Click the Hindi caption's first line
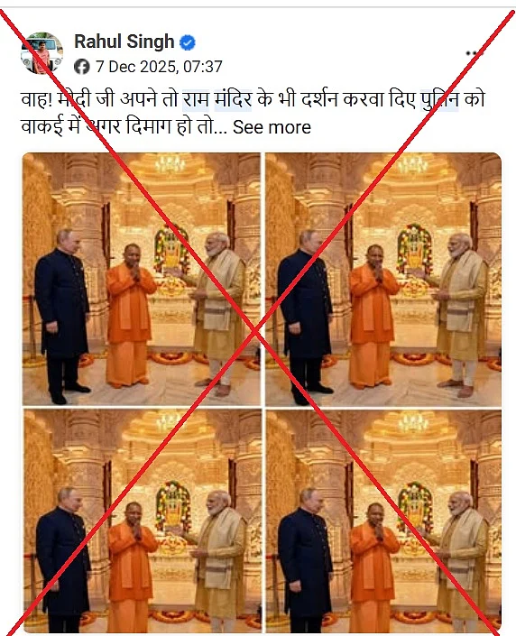This screenshot has width=516, height=636. (x=253, y=100)
